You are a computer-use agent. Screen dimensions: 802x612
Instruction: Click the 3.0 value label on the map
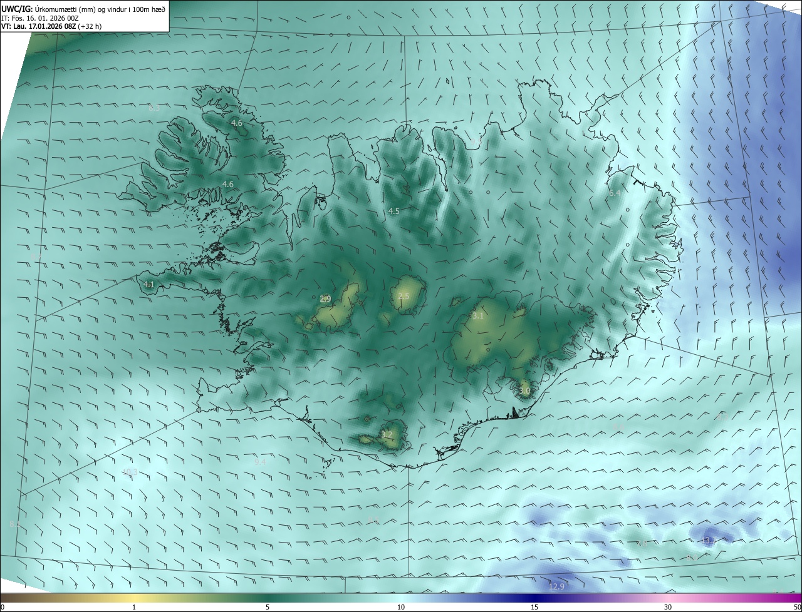524,391
